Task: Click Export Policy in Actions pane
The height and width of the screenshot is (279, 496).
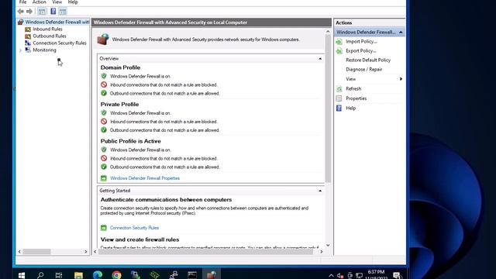Action: point(361,50)
